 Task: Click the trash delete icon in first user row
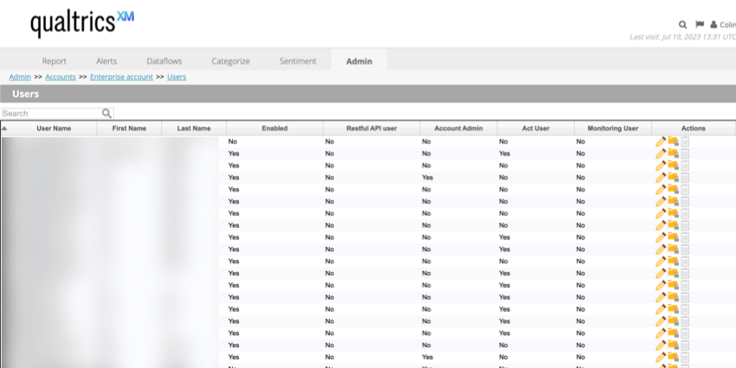685,141
